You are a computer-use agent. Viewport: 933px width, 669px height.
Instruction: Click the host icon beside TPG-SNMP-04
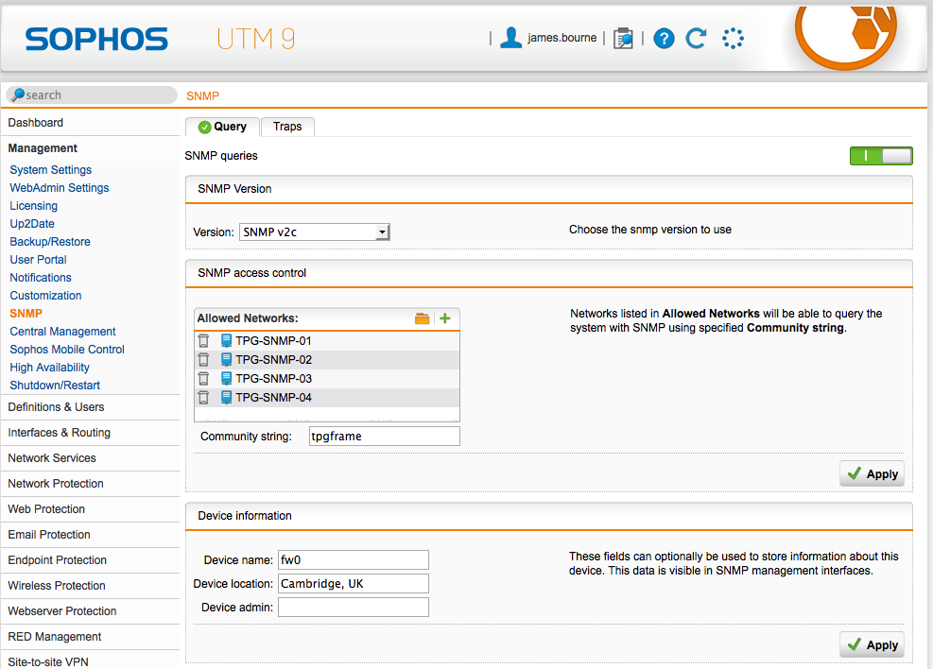[x=226, y=398]
